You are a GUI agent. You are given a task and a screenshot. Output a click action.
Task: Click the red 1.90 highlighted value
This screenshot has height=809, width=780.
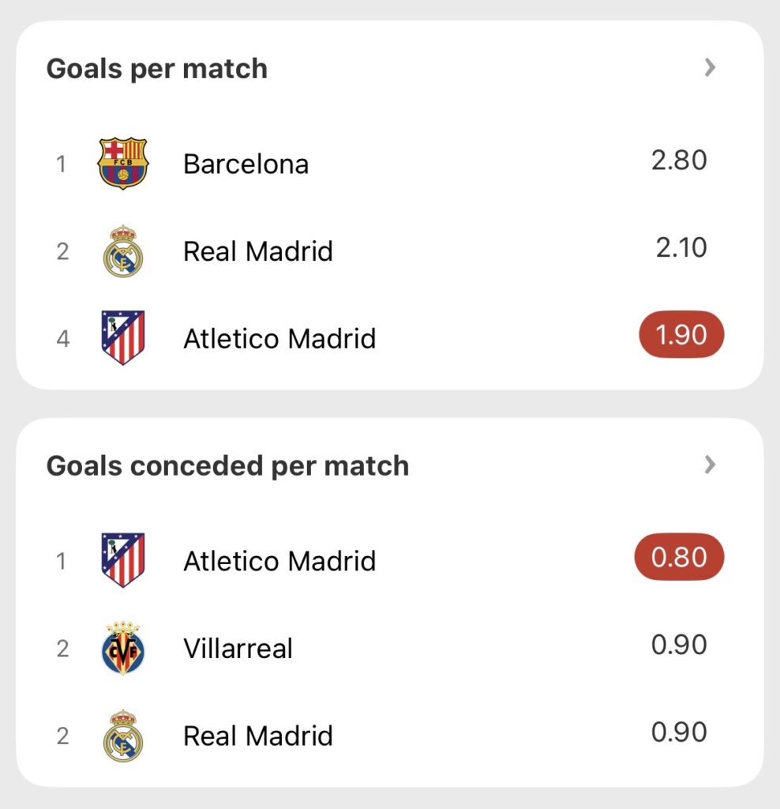coord(681,335)
